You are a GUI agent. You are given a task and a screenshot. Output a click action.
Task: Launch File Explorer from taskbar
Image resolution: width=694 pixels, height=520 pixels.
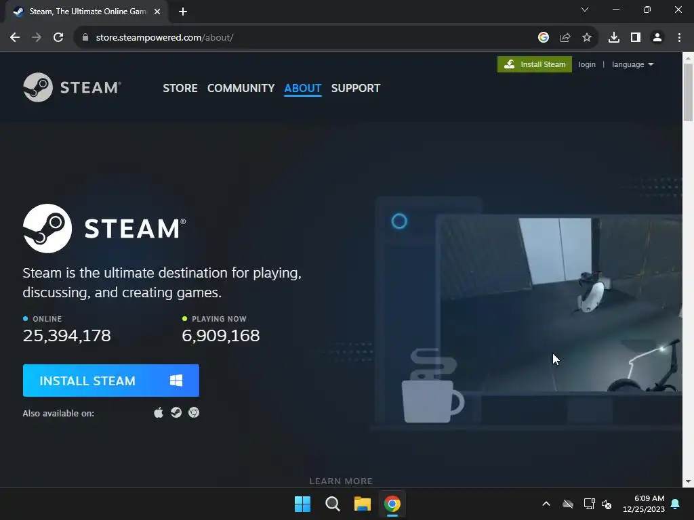click(363, 504)
